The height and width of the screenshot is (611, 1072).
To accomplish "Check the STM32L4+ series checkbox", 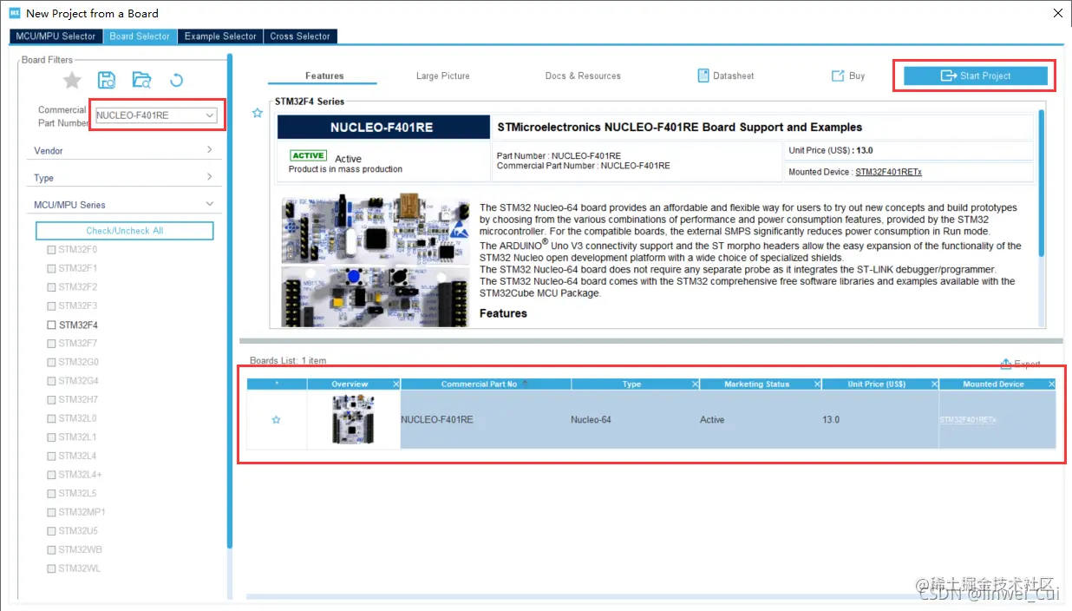I will 51,475.
